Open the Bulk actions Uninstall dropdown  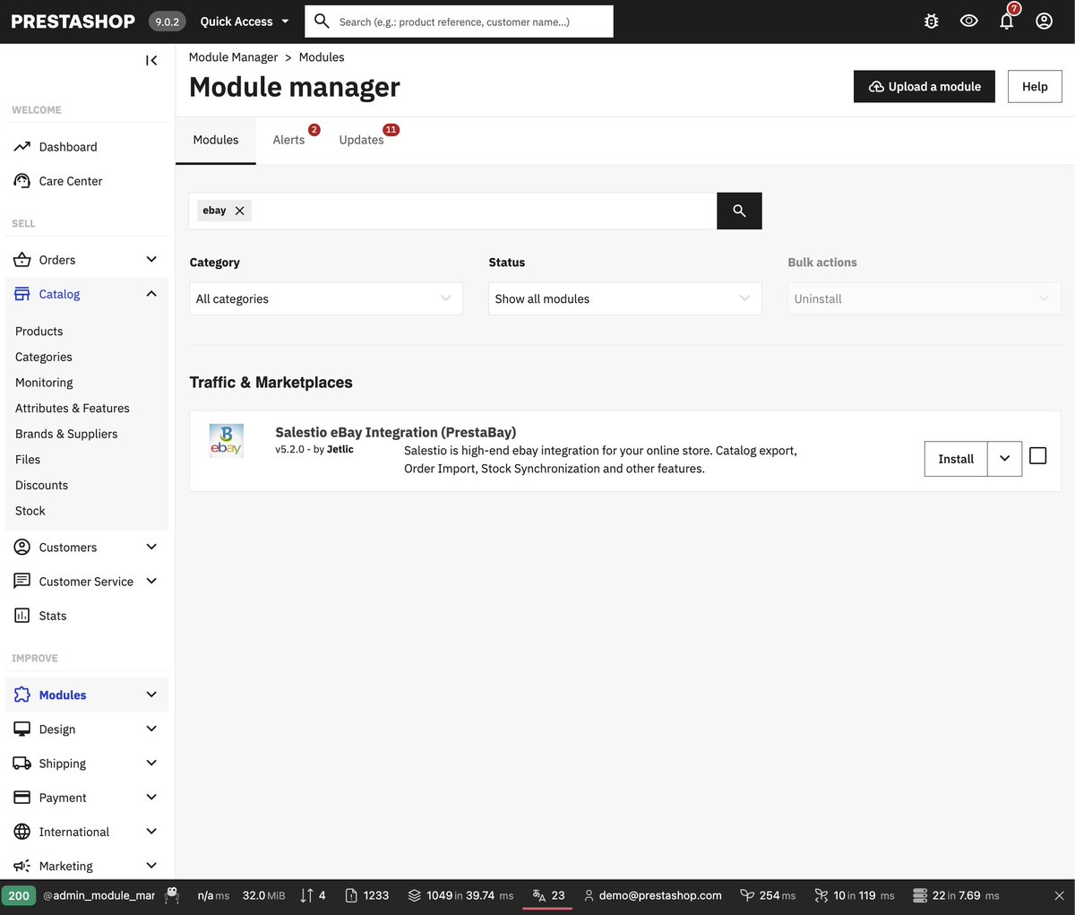tap(924, 298)
